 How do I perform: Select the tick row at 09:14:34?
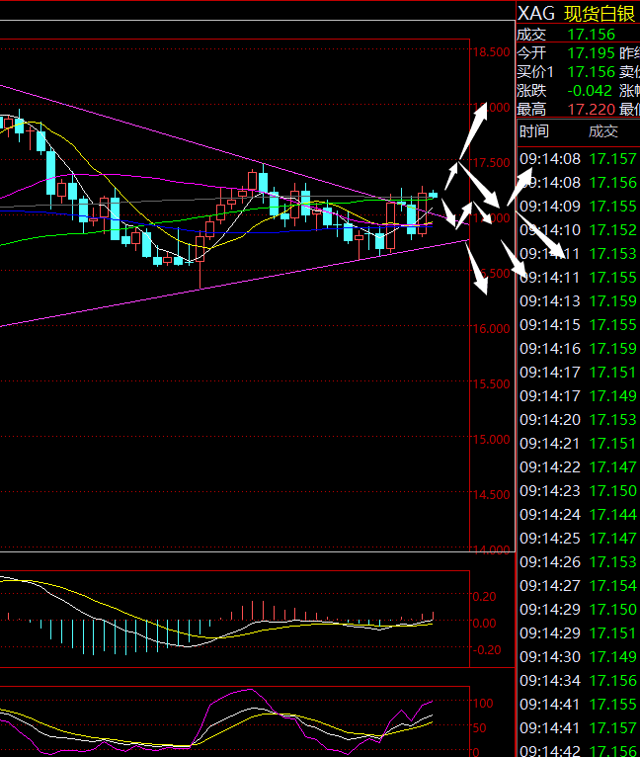pyautogui.click(x=578, y=680)
